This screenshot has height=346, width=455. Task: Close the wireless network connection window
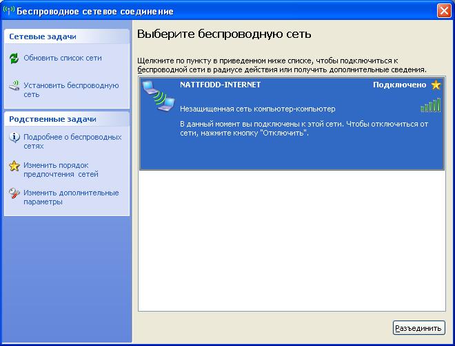(444, 12)
